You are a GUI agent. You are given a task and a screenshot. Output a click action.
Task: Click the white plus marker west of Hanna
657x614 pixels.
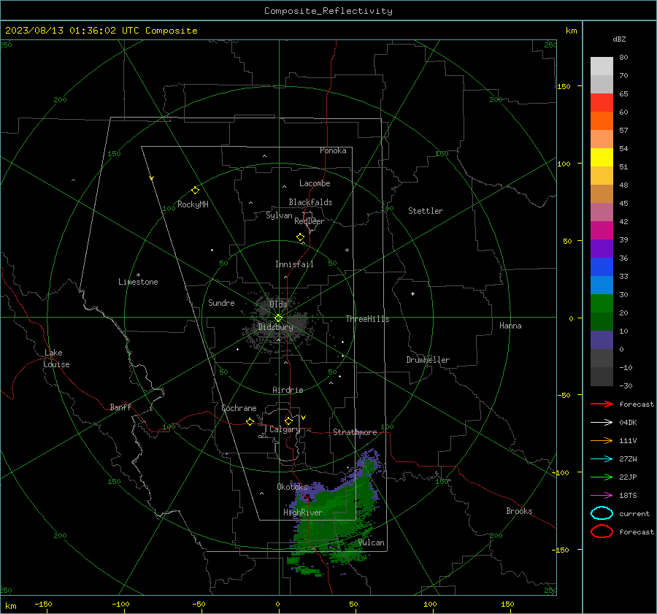point(412,293)
